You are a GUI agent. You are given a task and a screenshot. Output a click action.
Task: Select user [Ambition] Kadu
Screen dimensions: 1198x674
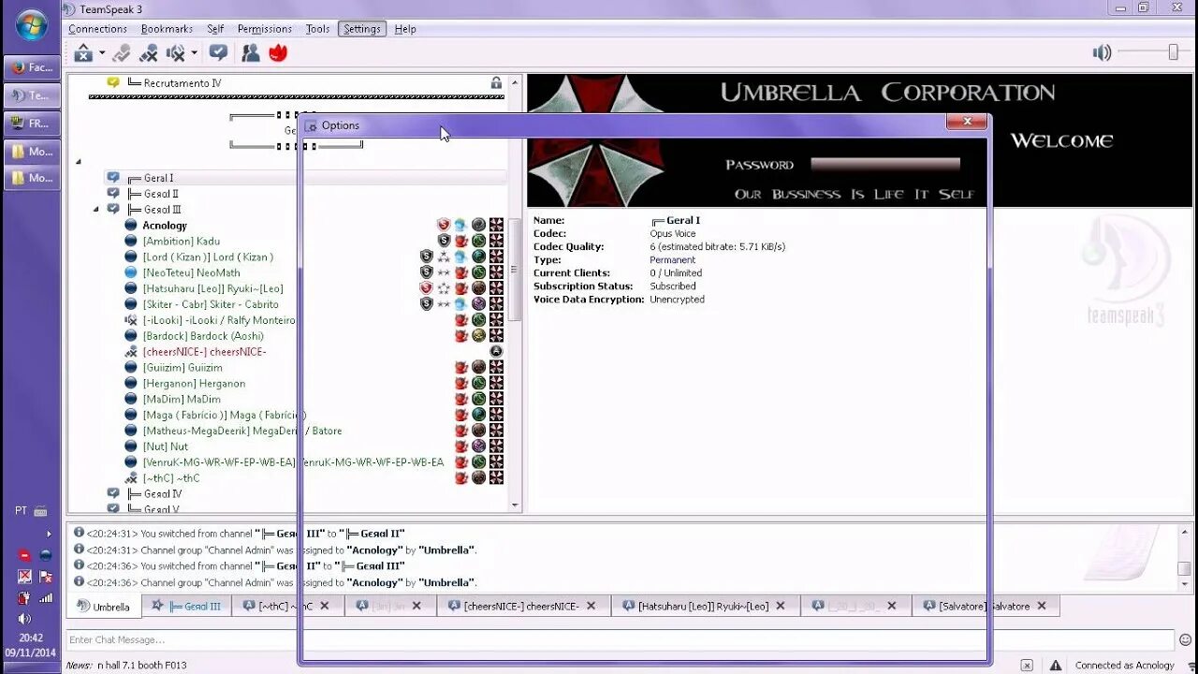[x=182, y=242]
